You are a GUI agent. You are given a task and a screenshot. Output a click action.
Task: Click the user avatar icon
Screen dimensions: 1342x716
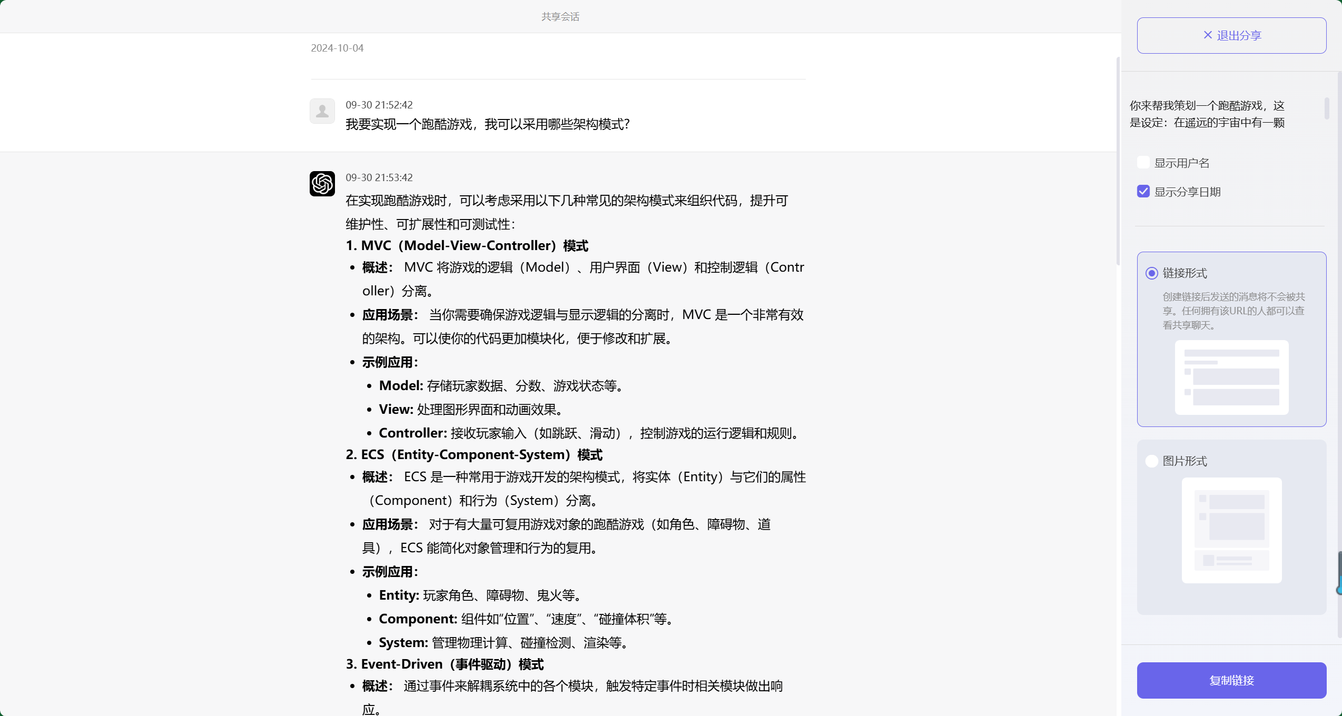(322, 111)
